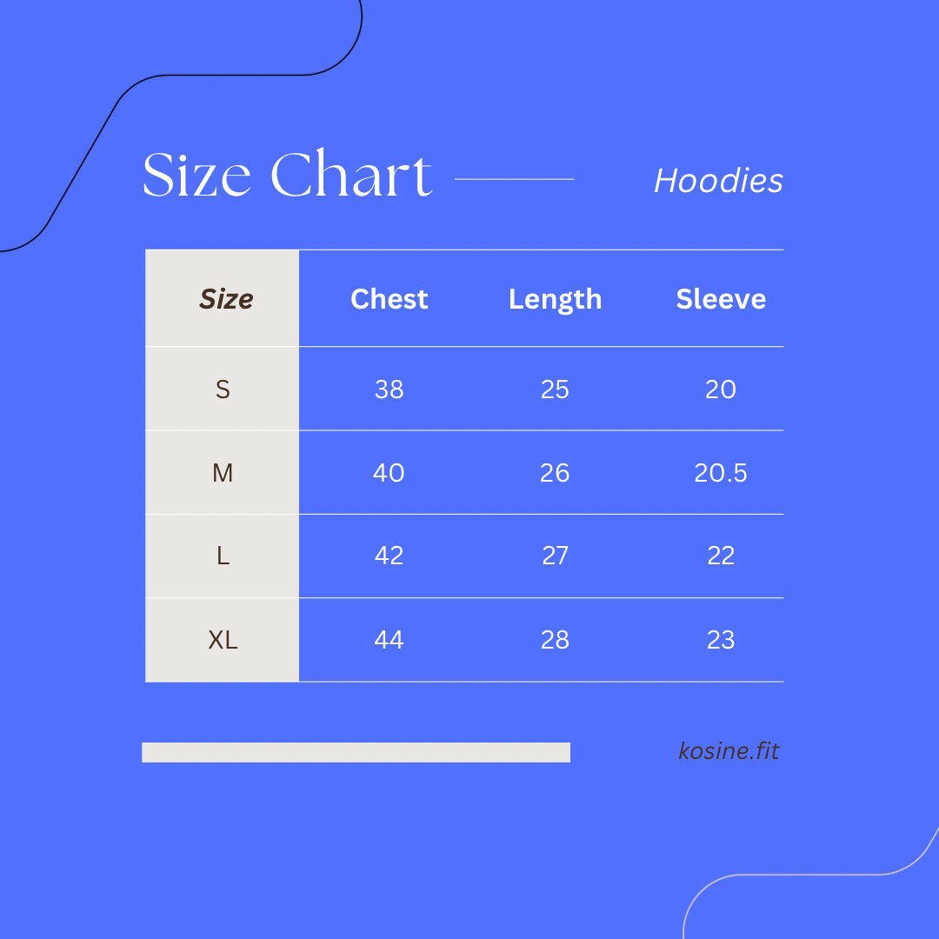Select the Sleeve column header
Viewport: 939px width, 939px height.
click(721, 299)
